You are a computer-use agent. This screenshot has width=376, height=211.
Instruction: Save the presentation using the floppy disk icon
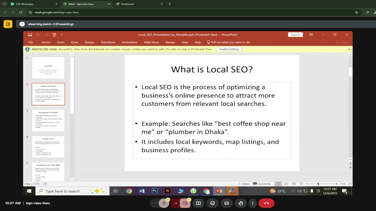(30, 35)
